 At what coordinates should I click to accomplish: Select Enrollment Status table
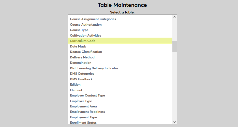pyautogui.click(x=83, y=122)
